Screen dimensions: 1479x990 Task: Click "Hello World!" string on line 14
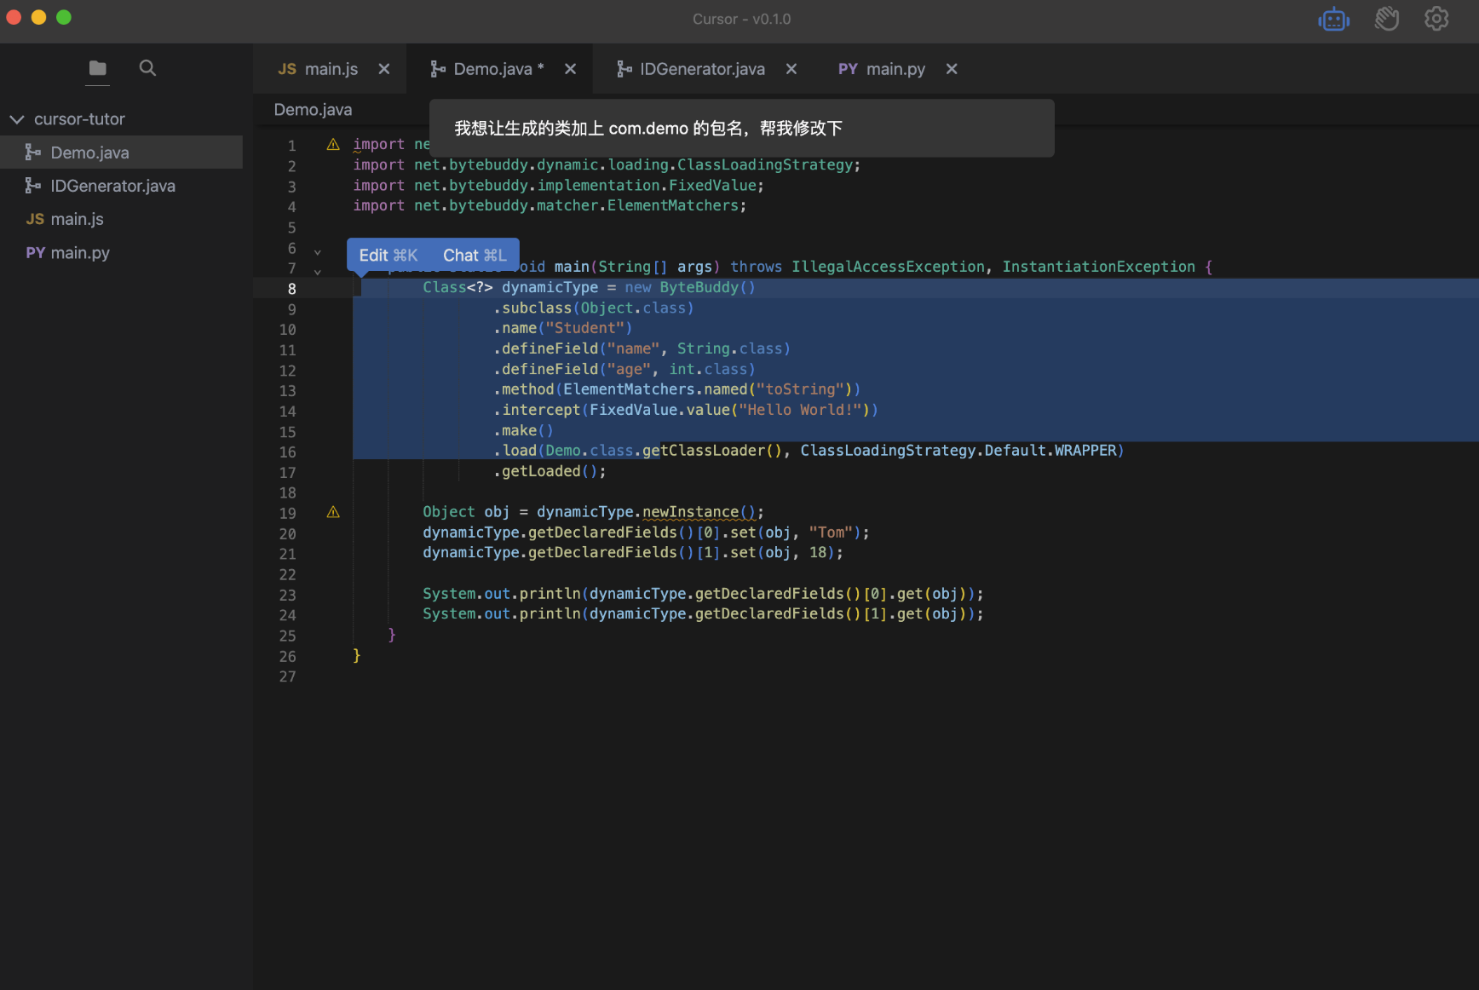tap(800, 410)
